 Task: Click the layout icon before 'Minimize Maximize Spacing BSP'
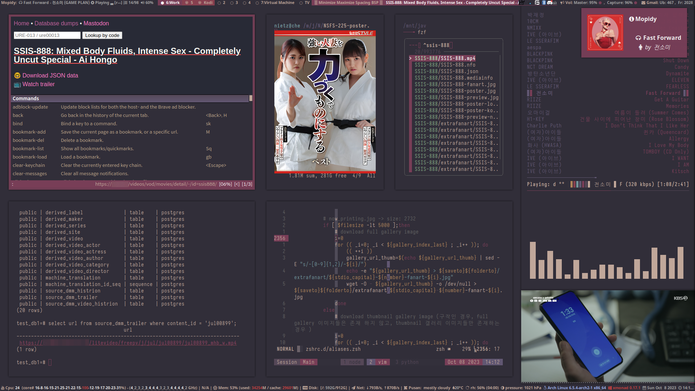click(x=316, y=3)
